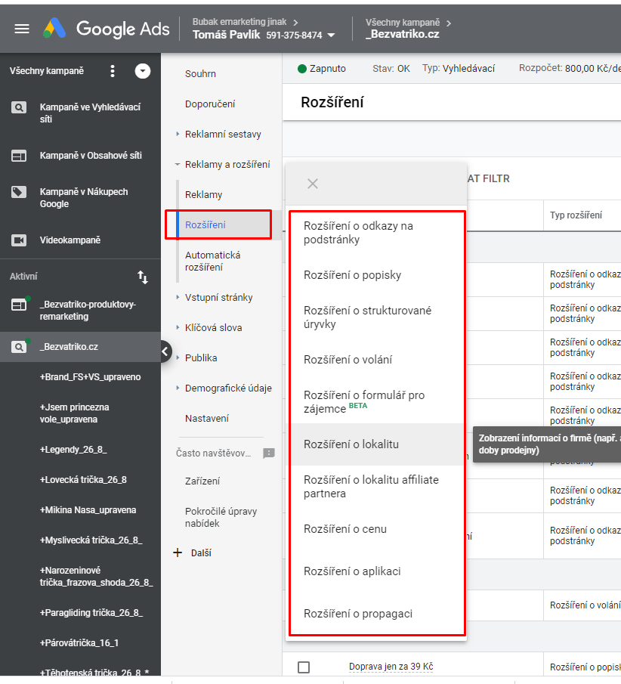Click the plus icon next to Další

point(178,553)
